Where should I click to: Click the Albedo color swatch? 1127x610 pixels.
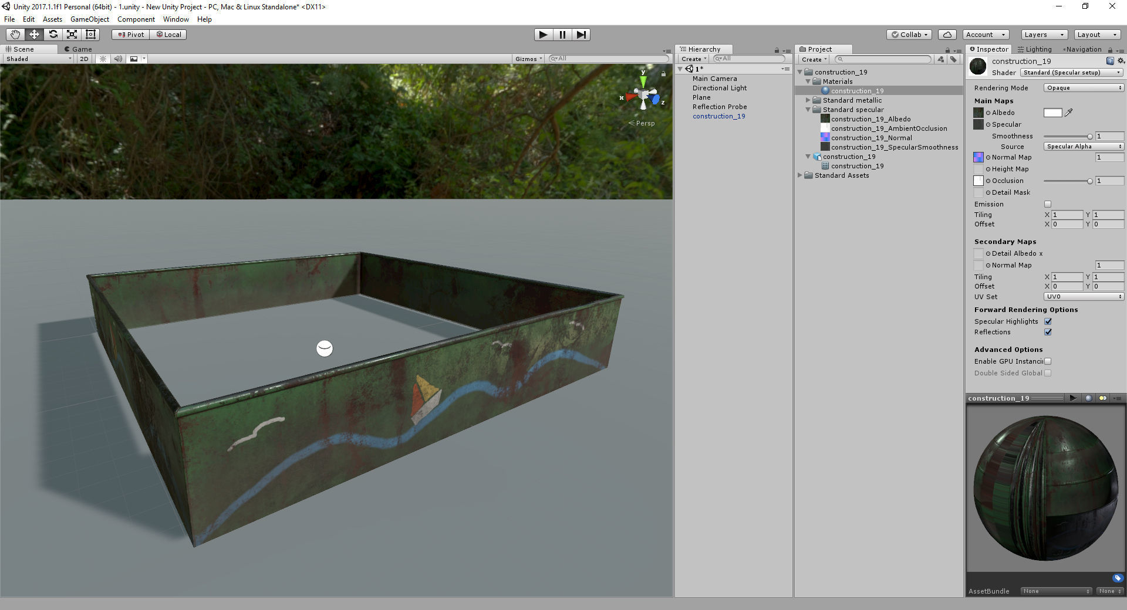tap(1052, 113)
